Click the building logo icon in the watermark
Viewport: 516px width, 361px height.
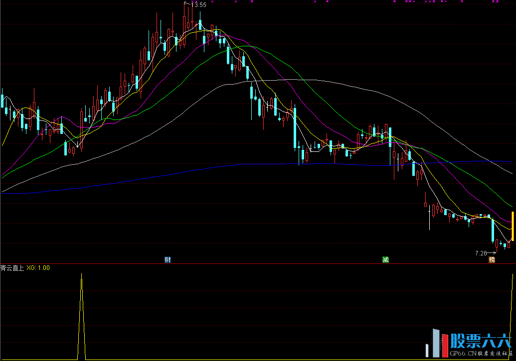click(437, 344)
